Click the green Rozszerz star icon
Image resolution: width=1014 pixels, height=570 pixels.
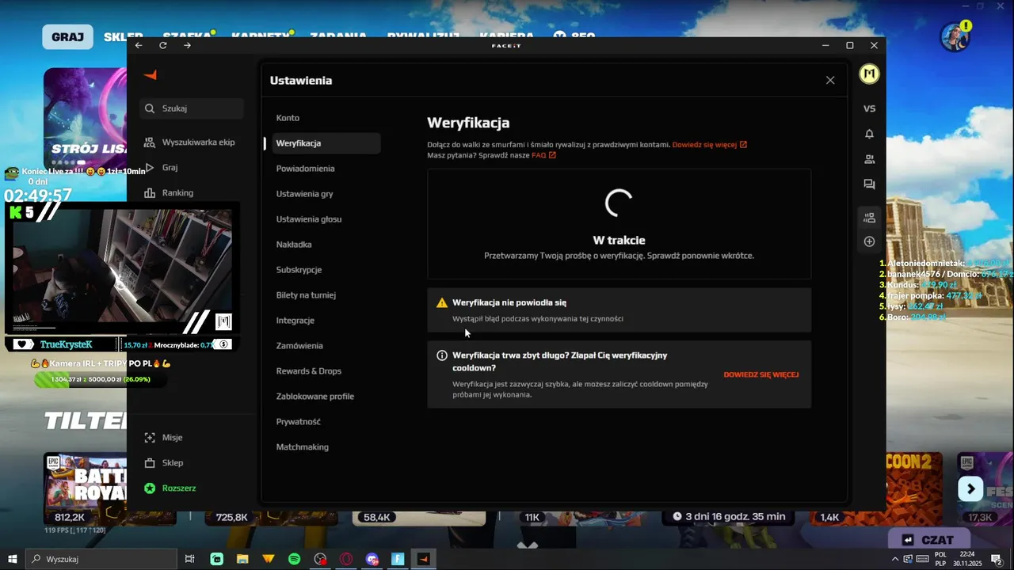[x=150, y=488]
